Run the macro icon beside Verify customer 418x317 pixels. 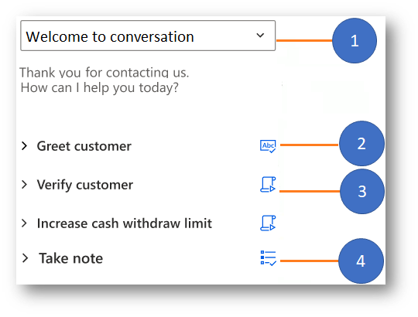coord(268,185)
